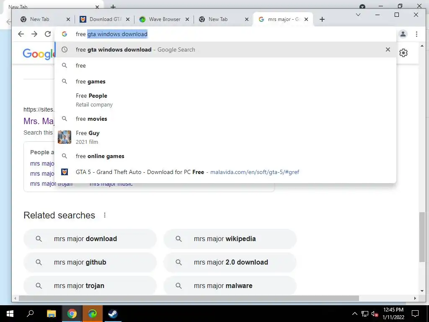This screenshot has width=429, height=322.
Task: Go forward using the browser forward arrow
Action: coord(34,34)
